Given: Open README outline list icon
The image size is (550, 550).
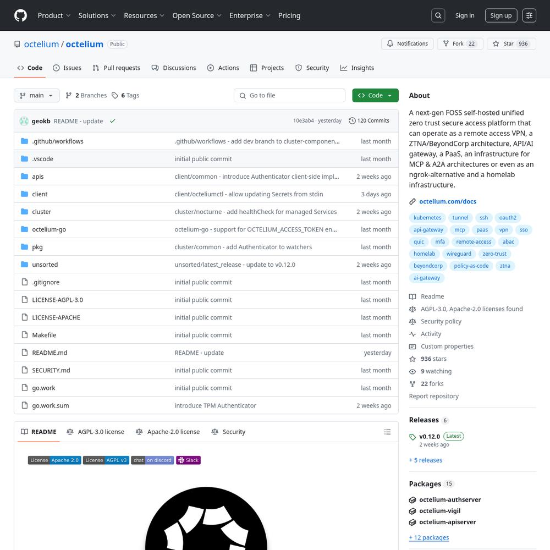Looking at the screenshot, I should click(x=387, y=432).
